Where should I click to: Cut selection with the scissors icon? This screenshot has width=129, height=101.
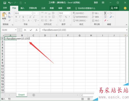(x=9, y=13)
